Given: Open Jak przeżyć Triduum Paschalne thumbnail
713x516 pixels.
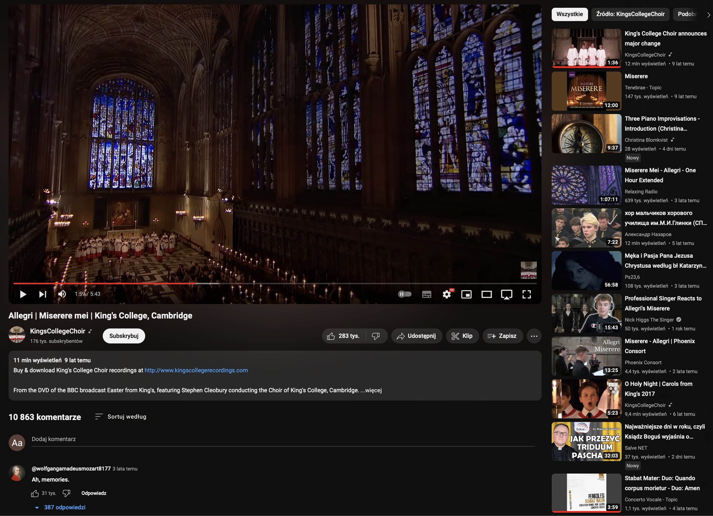Looking at the screenshot, I should click(x=586, y=442).
